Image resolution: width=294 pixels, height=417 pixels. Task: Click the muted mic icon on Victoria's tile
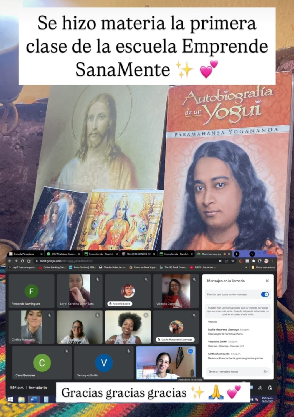(x=194, y=279)
